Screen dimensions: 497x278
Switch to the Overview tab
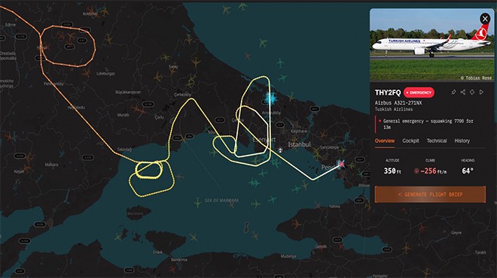point(385,141)
